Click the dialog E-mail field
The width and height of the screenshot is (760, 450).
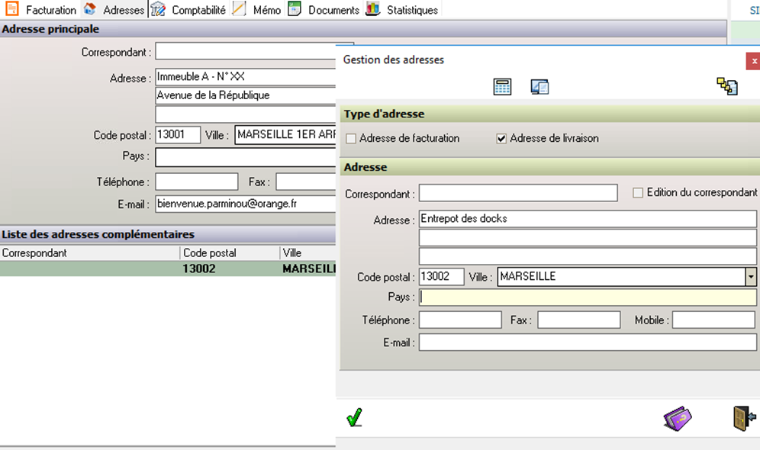click(x=588, y=342)
